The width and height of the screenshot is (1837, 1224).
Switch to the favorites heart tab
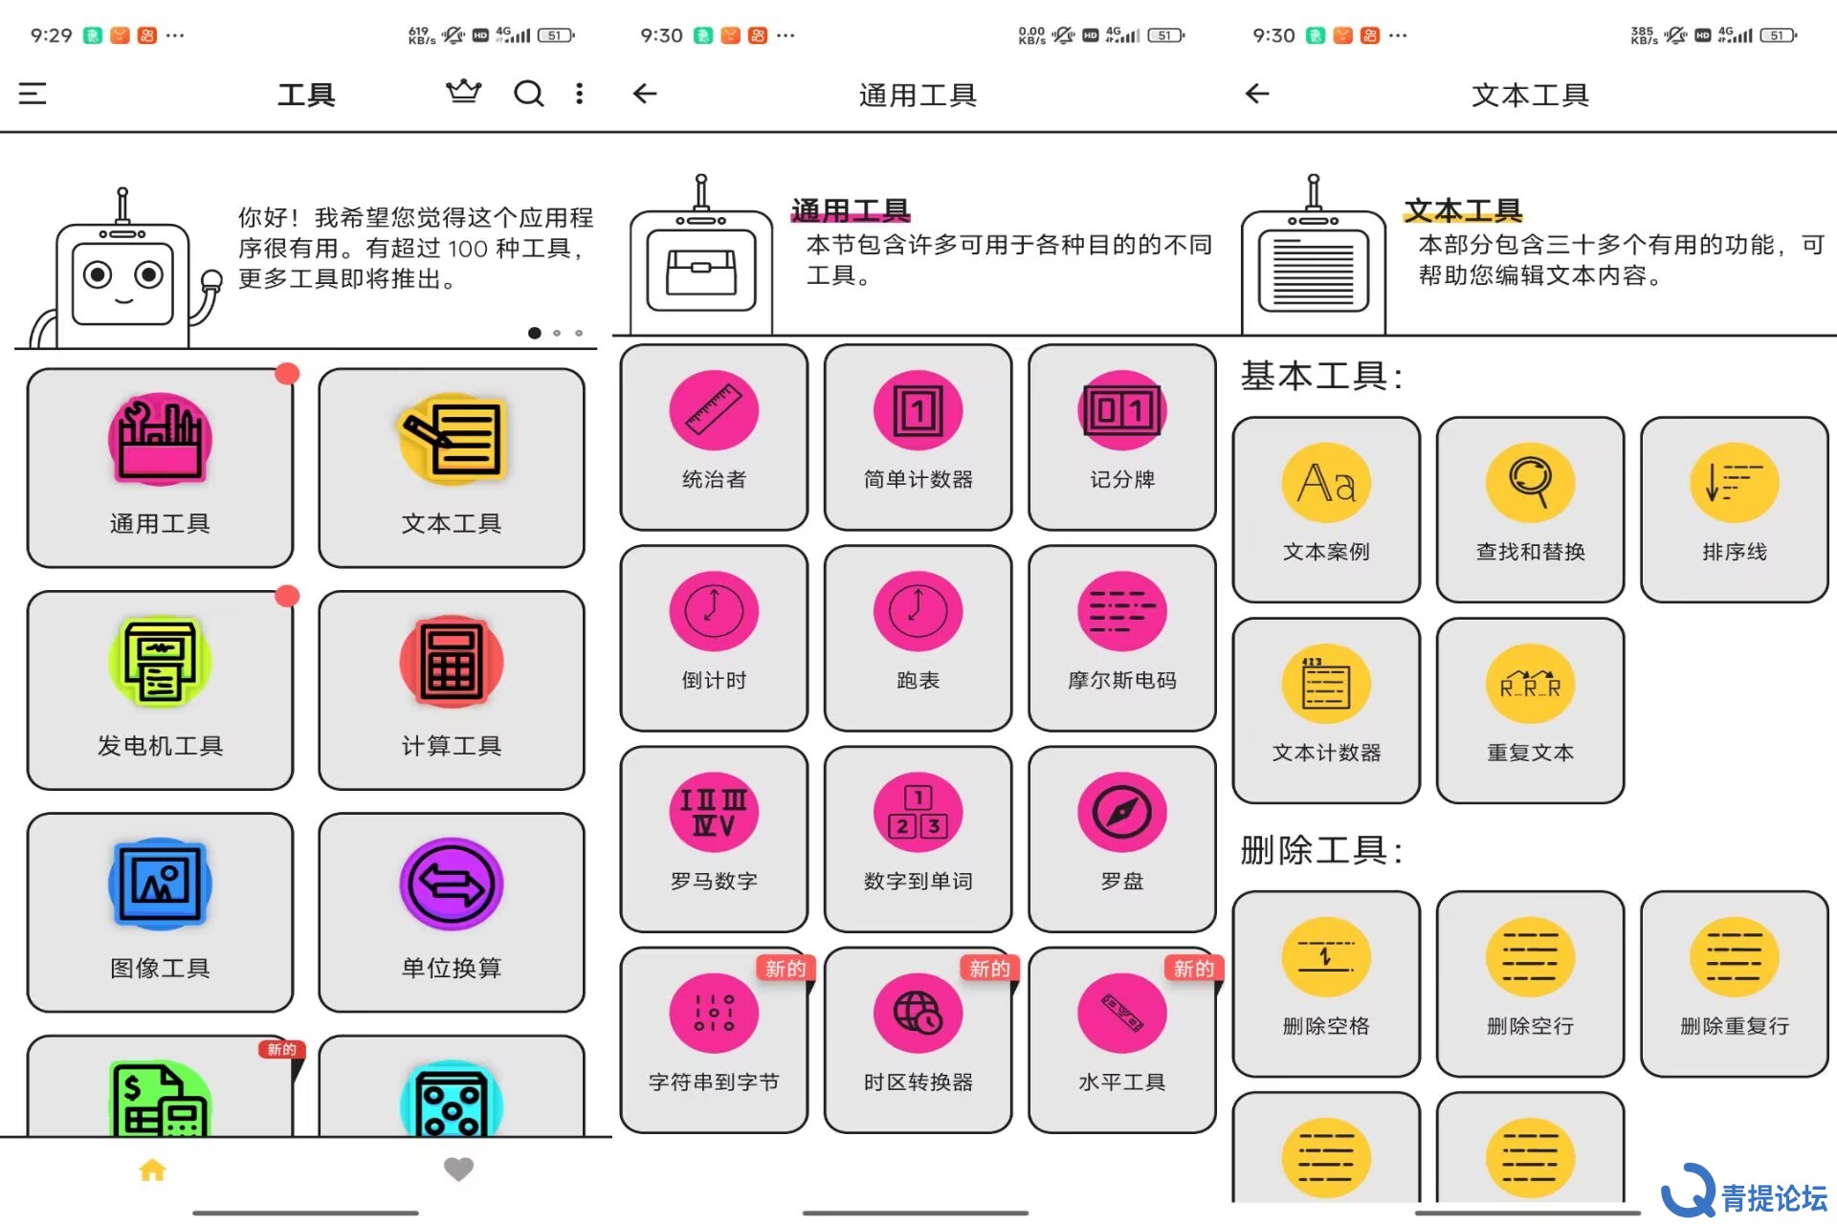point(458,1169)
